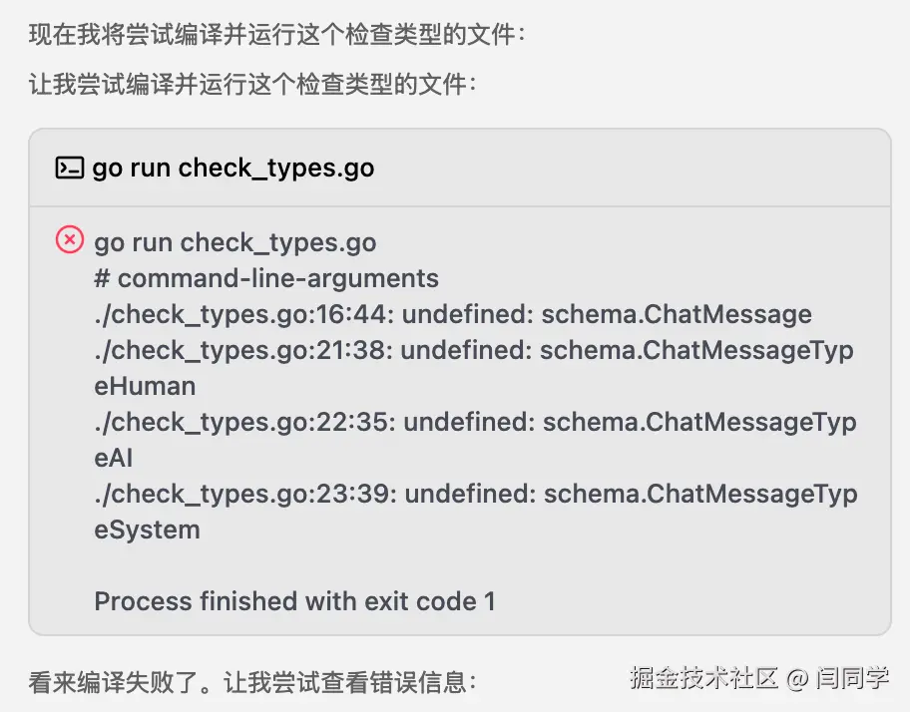Open file location ./check_types.go:21:38

pos(243,350)
